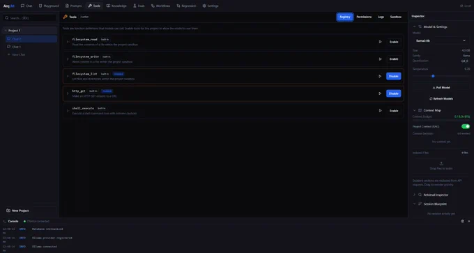Select the Tools tab in top bar
The width and height of the screenshot is (474, 253).
(x=94, y=6)
